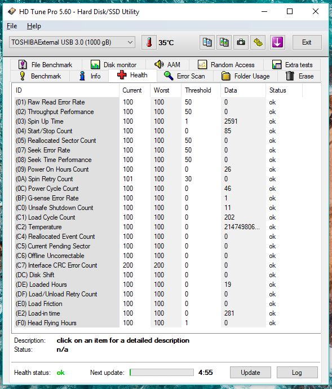Image resolution: width=332 pixels, height=389 pixels.
Task: Switch to the Erase tab
Action: 299,76
